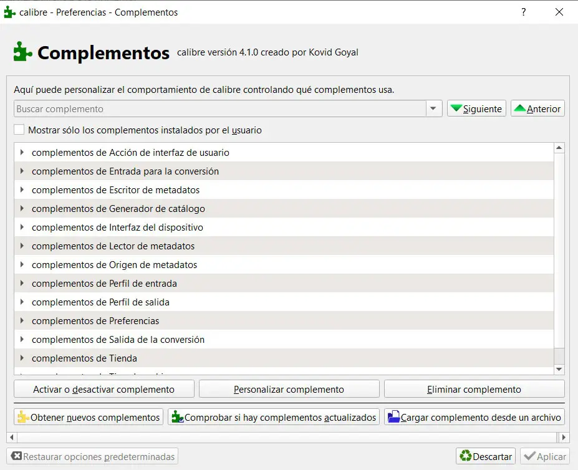The image size is (578, 470).
Task: Click the recycle icon on Descartar
Action: point(466,456)
